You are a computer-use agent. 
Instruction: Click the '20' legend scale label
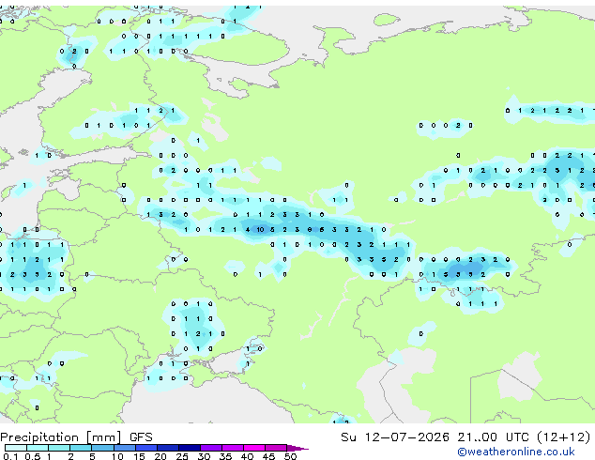pos(160,456)
